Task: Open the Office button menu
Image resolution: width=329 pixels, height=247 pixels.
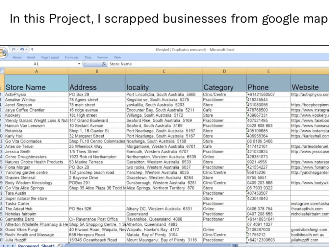Action: 3,52
